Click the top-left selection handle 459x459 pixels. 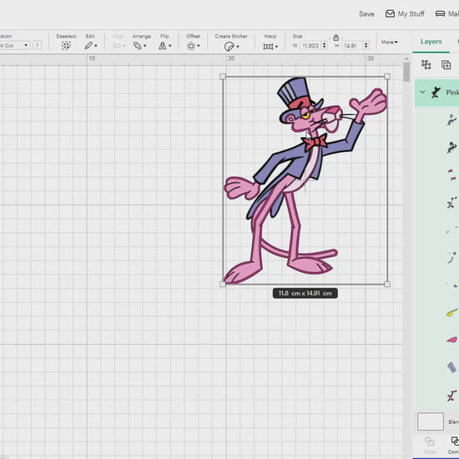pos(223,77)
